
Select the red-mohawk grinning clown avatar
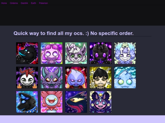point(27,77)
